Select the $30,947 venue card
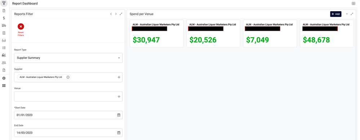Image resolution: width=360 pixels, height=140 pixels. pyautogui.click(x=157, y=34)
